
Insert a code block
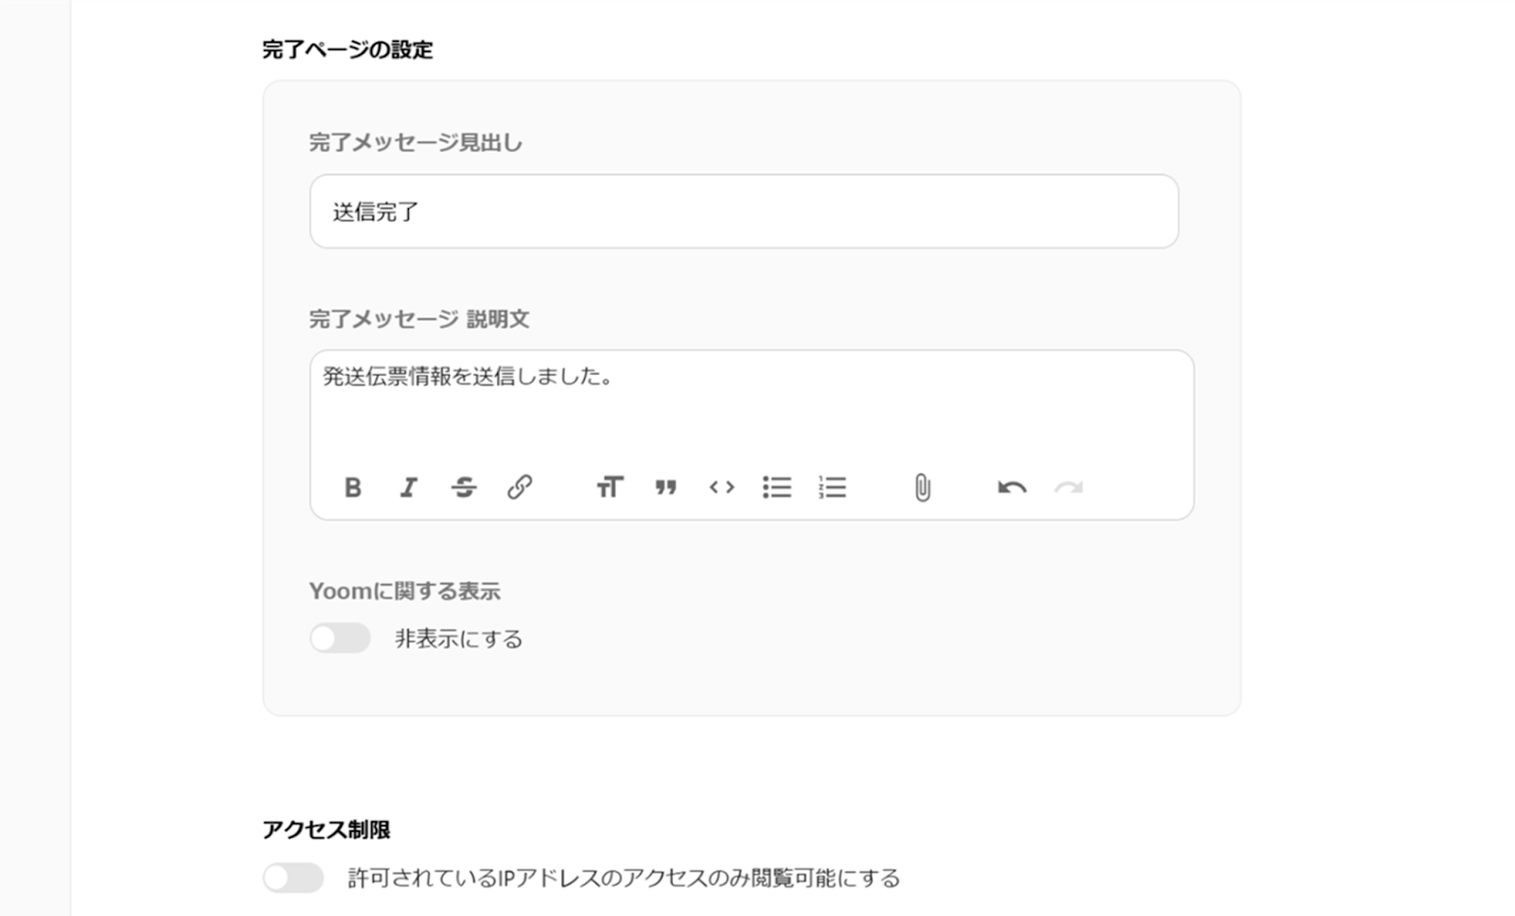(722, 487)
